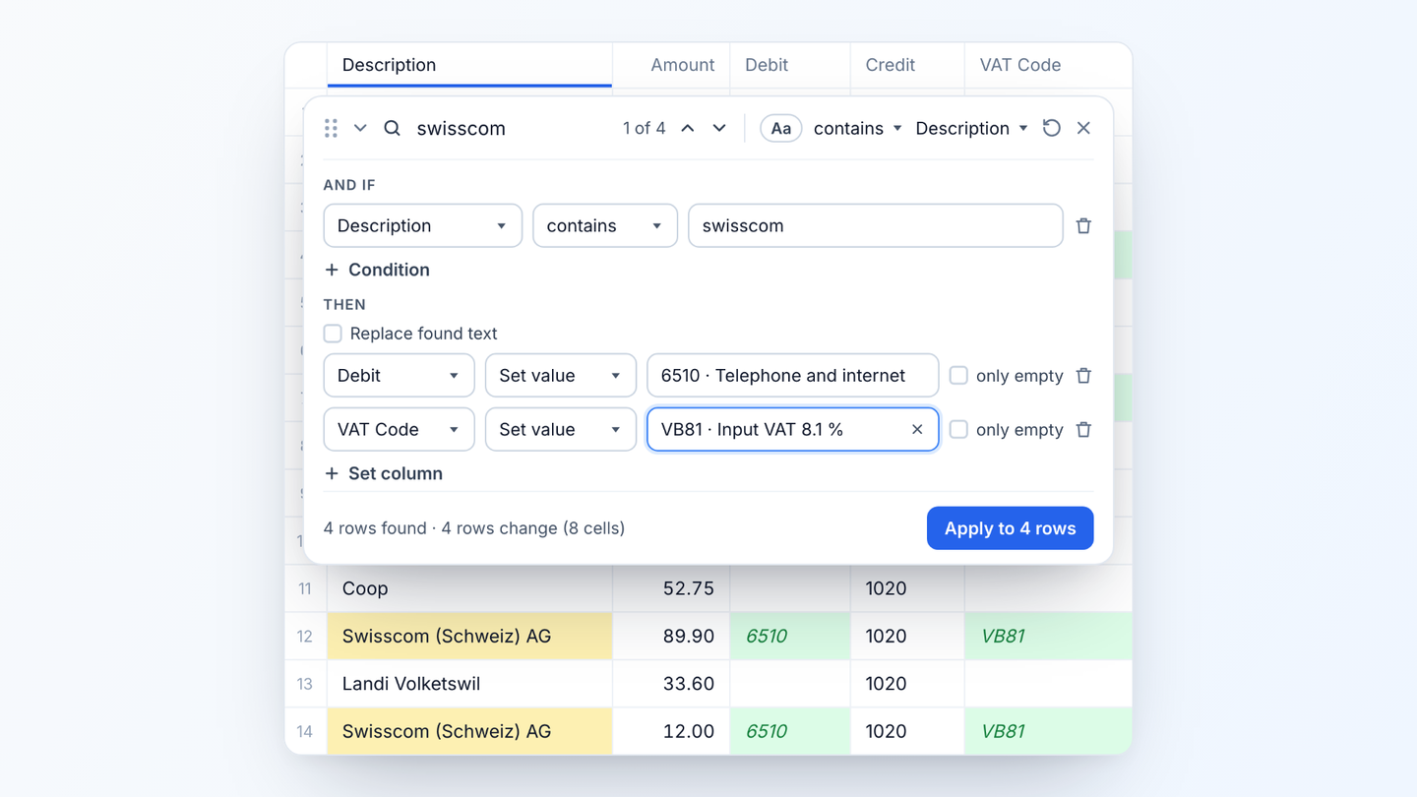
Task: Open the Debit column dropdown
Action: [399, 375]
